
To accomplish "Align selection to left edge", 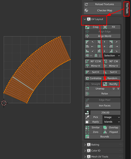I will pyautogui.click(x=91, y=46).
